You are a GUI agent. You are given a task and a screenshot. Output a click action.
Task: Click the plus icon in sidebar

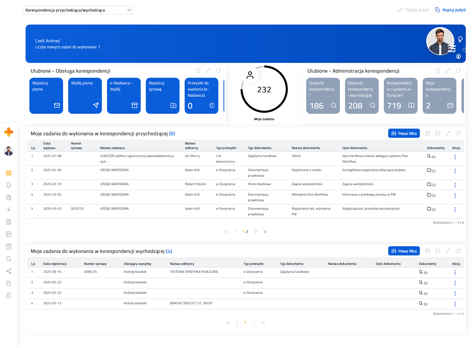9,210
